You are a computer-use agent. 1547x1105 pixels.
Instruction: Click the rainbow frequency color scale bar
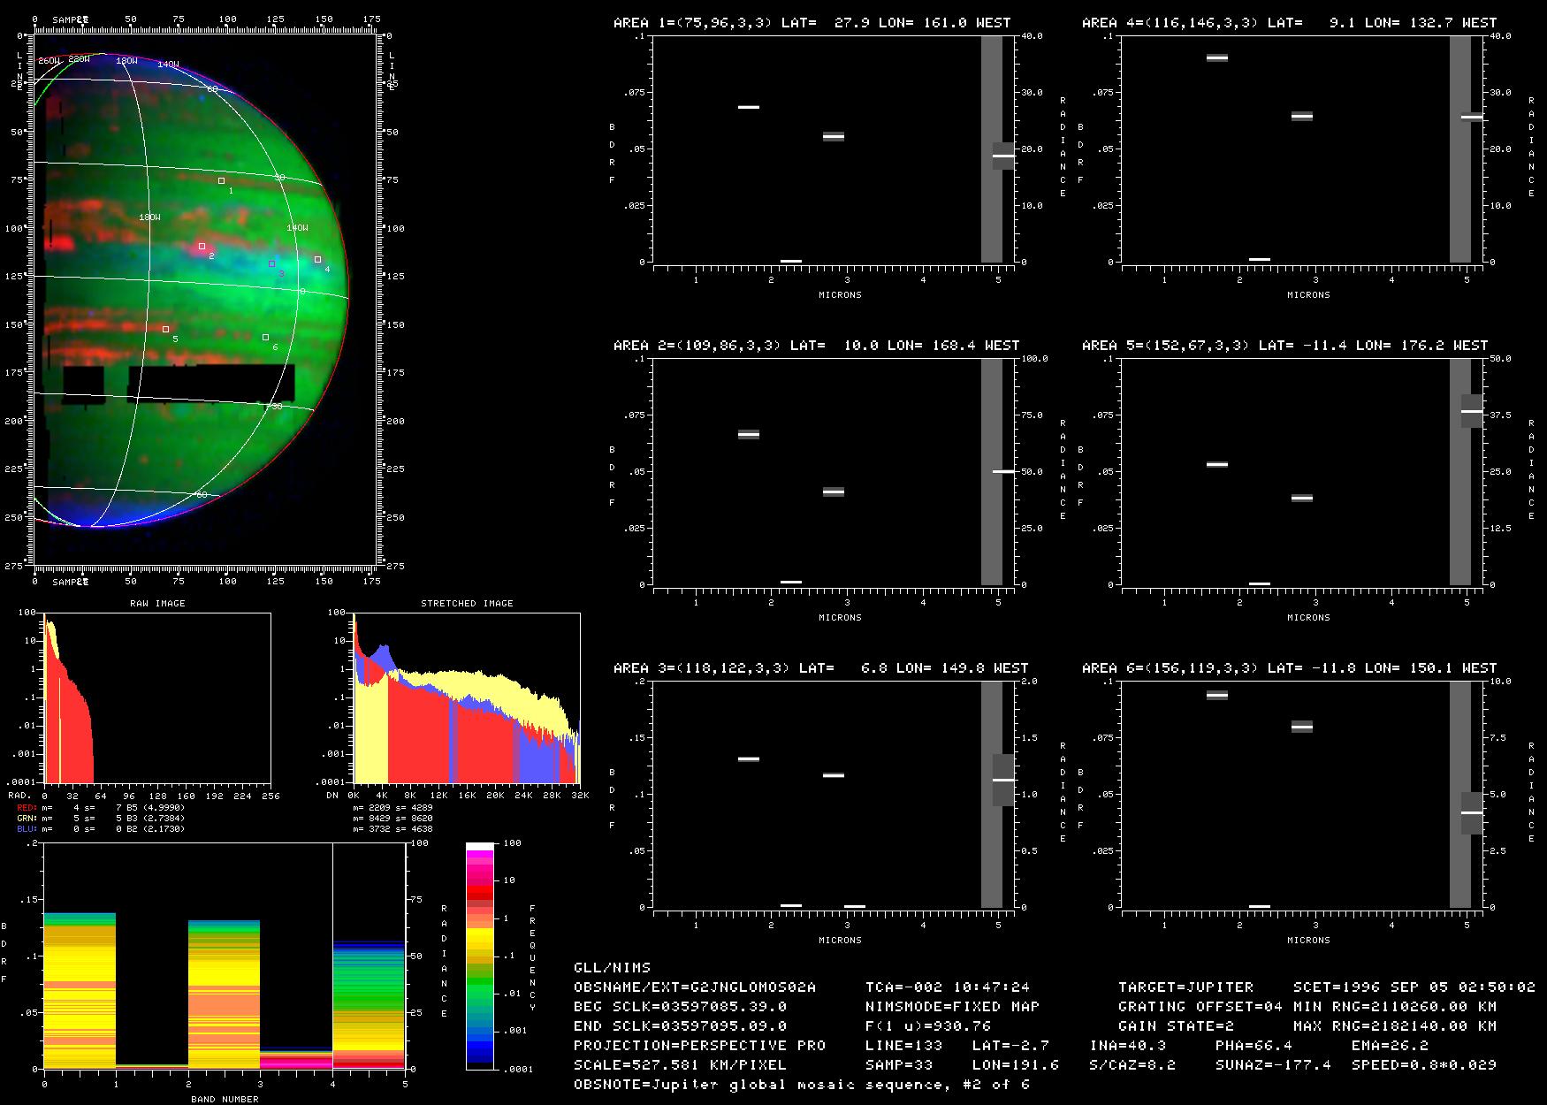(x=480, y=956)
